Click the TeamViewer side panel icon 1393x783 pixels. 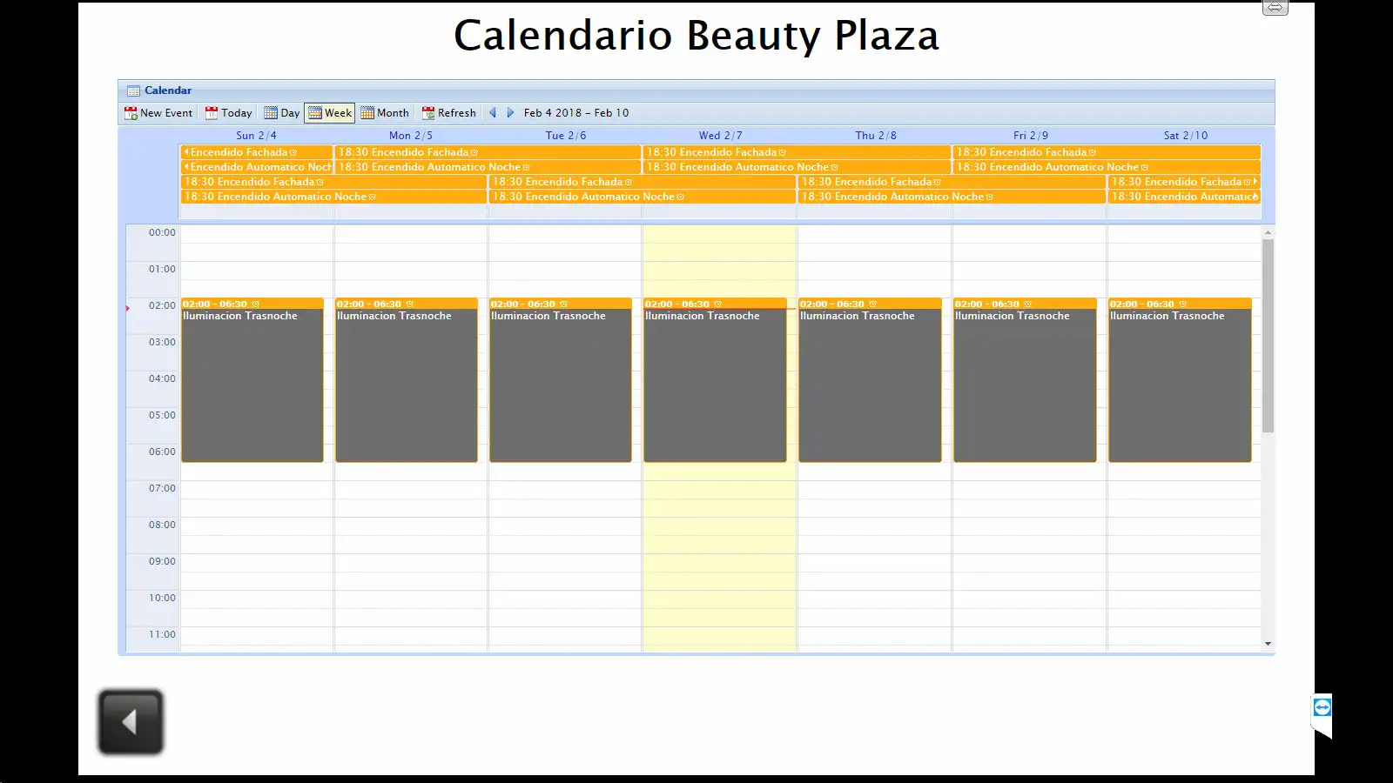pyautogui.click(x=1322, y=707)
